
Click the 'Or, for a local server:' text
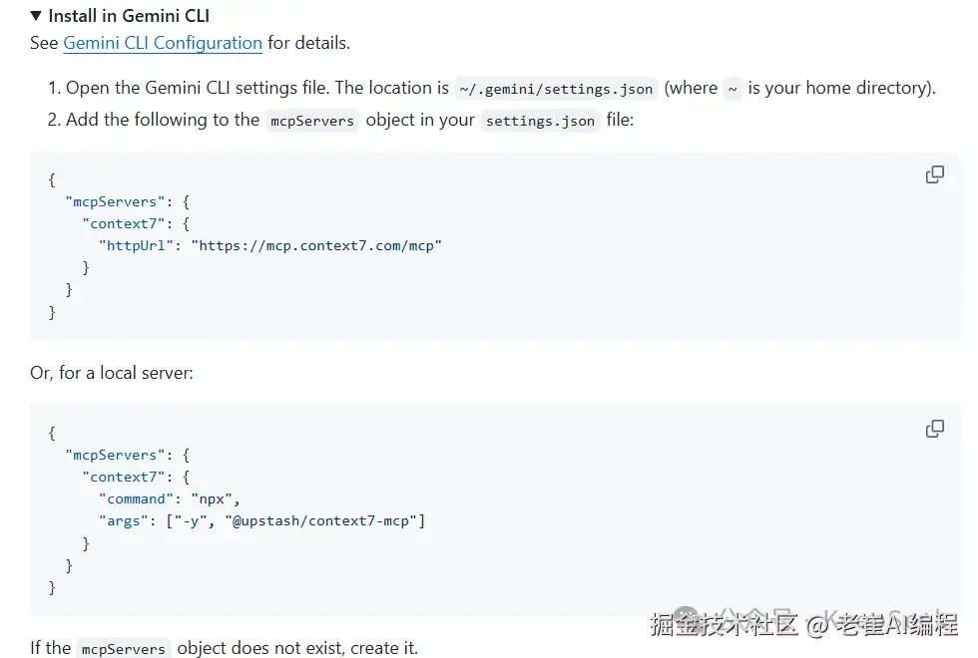(112, 373)
